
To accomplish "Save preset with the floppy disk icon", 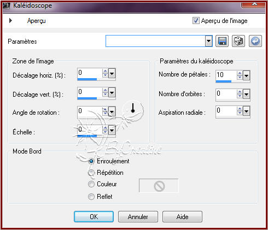I will (222, 41).
